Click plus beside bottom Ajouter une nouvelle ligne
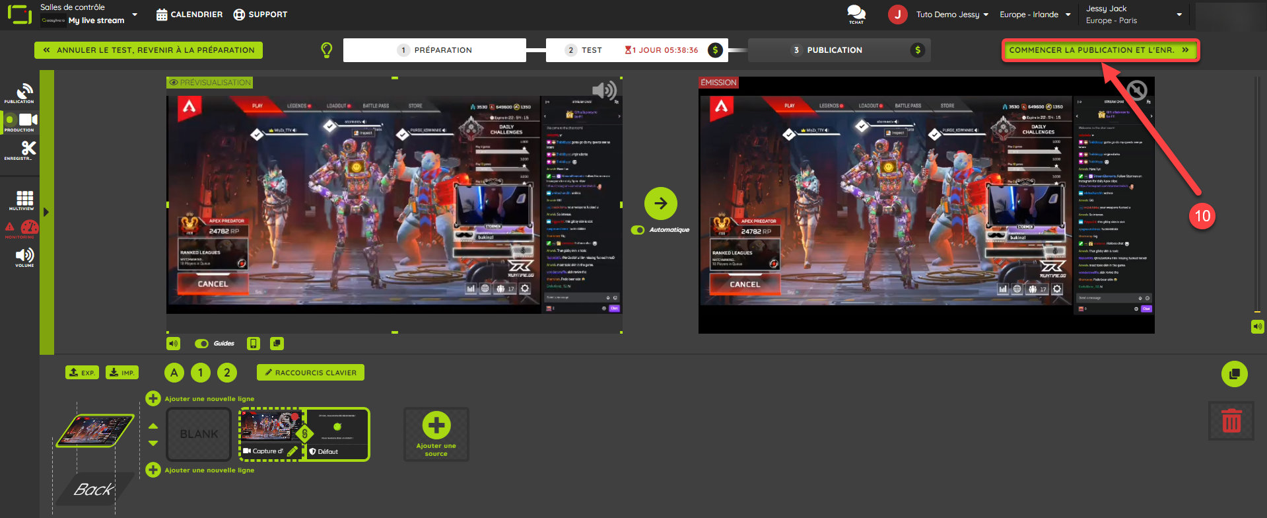Screen dimensions: 1267x518 153,470
